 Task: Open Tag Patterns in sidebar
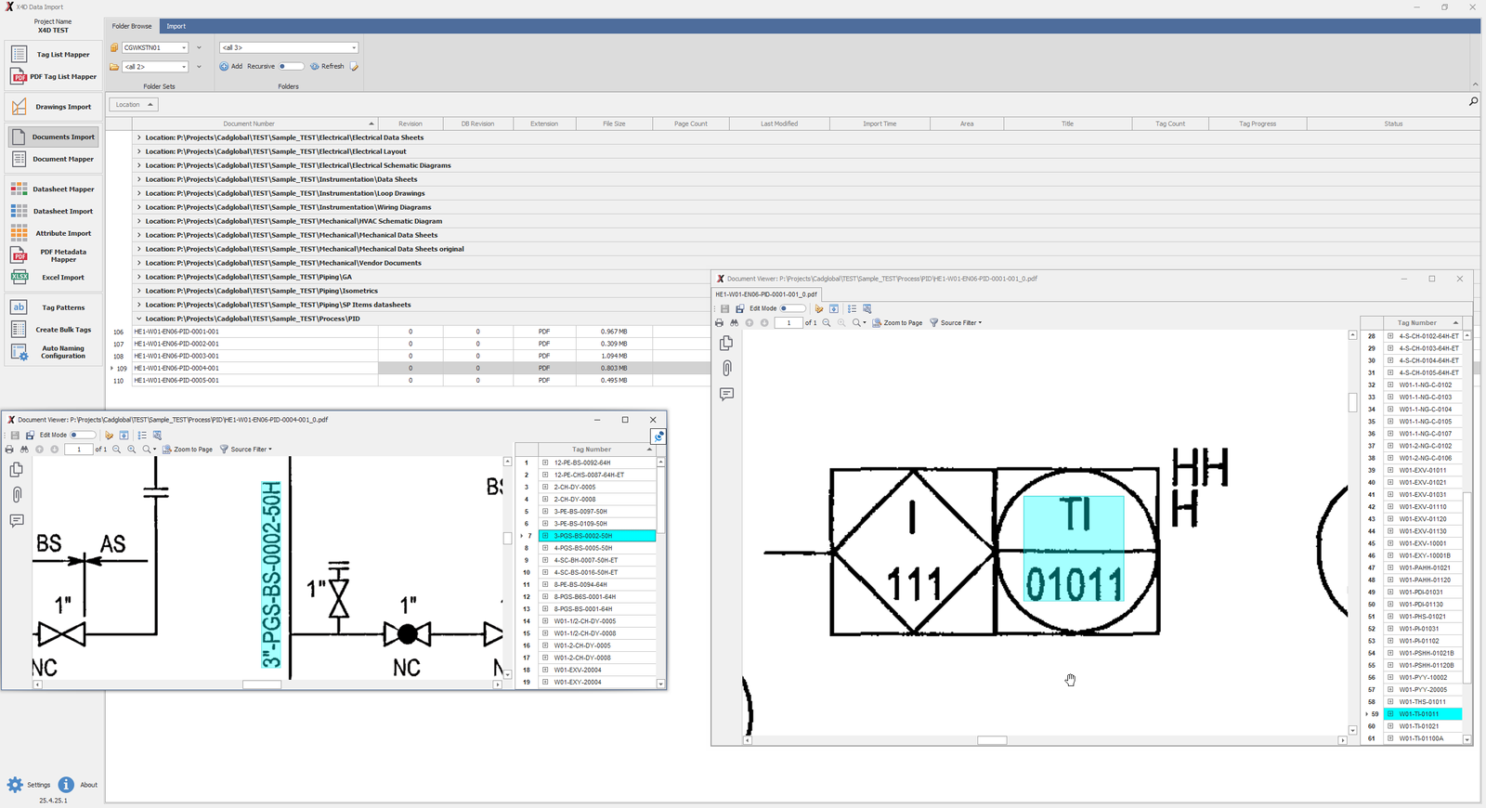(53, 307)
